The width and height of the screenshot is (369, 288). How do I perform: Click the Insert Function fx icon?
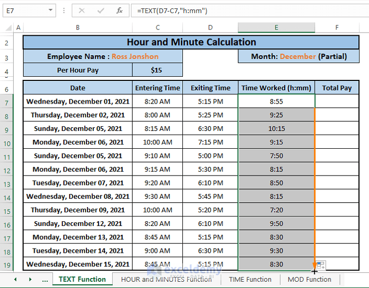pos(120,11)
